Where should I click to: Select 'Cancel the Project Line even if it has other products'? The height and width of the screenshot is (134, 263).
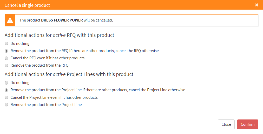(x=6, y=97)
